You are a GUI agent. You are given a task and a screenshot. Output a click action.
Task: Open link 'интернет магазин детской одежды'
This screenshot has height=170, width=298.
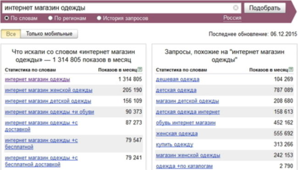point(48,101)
